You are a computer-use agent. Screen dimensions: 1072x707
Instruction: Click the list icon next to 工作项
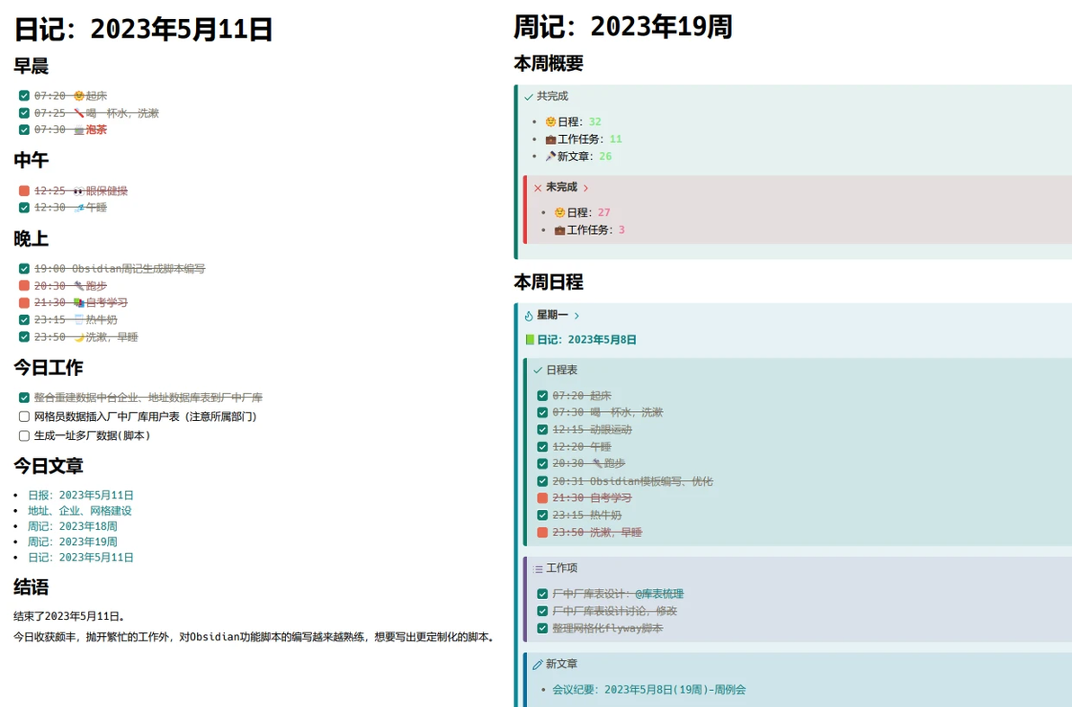[x=538, y=568]
